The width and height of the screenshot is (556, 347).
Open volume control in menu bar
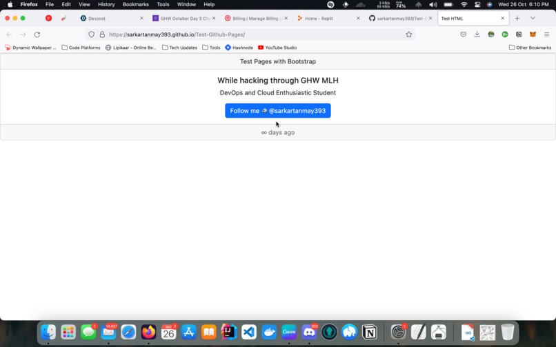tap(433, 5)
